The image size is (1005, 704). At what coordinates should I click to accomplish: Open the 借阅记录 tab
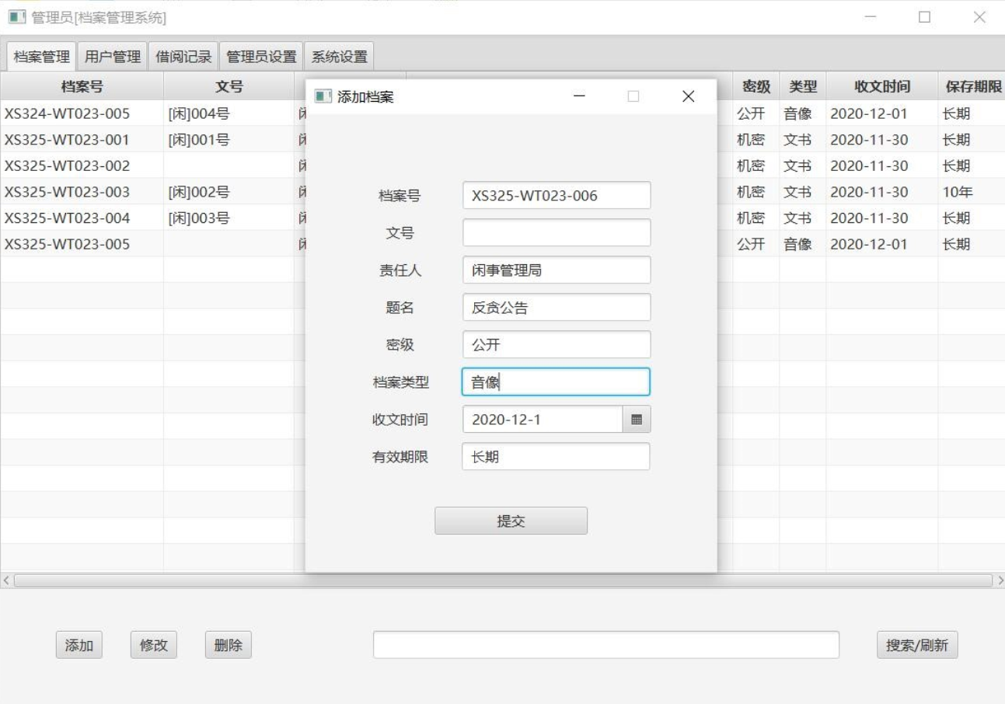183,55
